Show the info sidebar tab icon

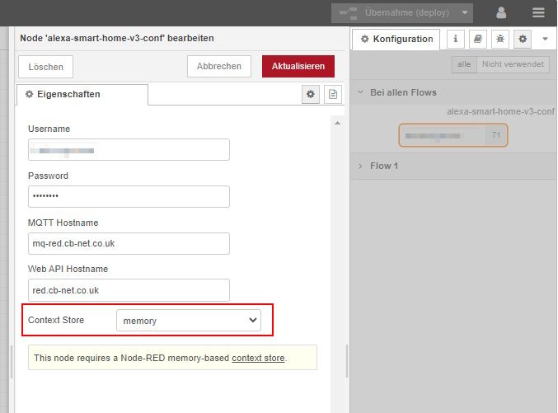(456, 39)
